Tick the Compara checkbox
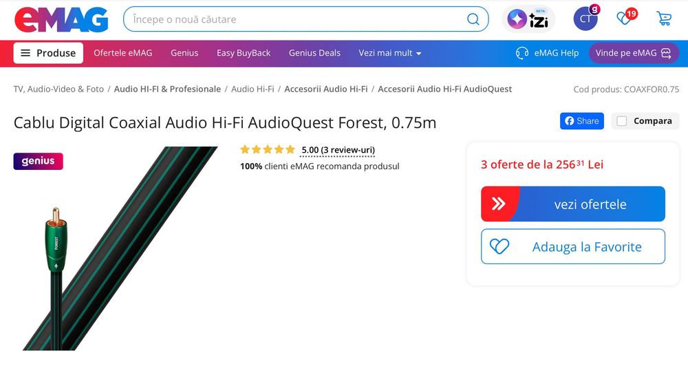This screenshot has height=388, width=688. click(x=622, y=121)
